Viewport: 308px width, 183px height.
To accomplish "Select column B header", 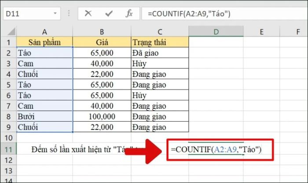I will coord(102,32).
